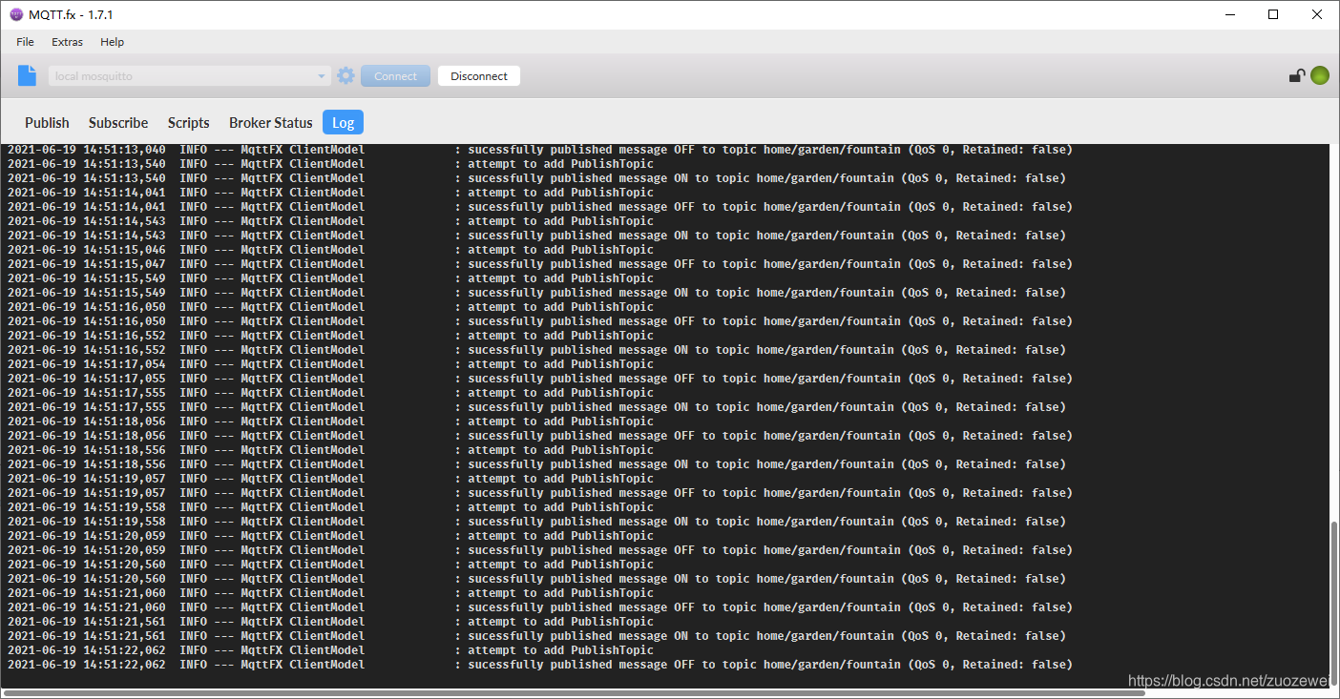The height and width of the screenshot is (699, 1340).
Task: Click published ON line at 14:51:19,558
Action: pyautogui.click(x=536, y=522)
